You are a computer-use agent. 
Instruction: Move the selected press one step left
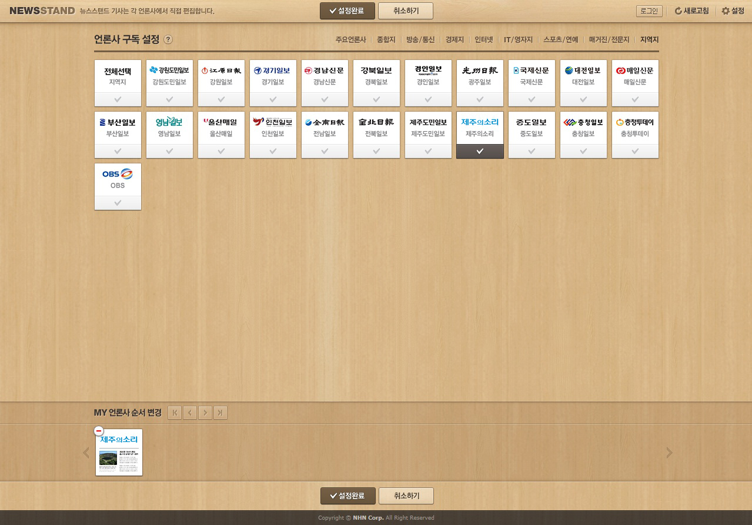[190, 413]
